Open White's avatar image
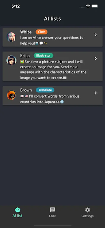Screen dimensions: 105x228 coord(11,37)
